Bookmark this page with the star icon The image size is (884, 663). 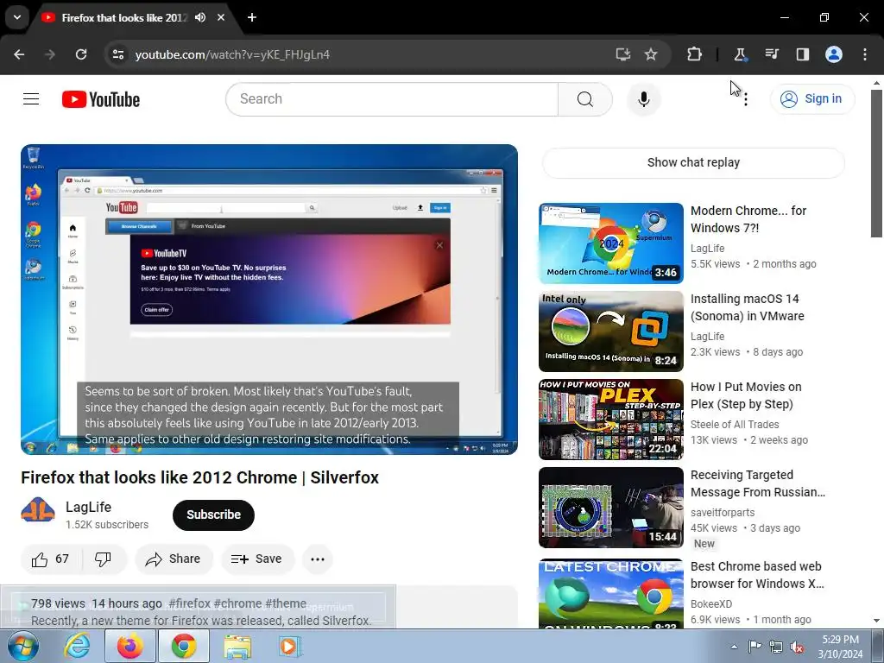[651, 54]
